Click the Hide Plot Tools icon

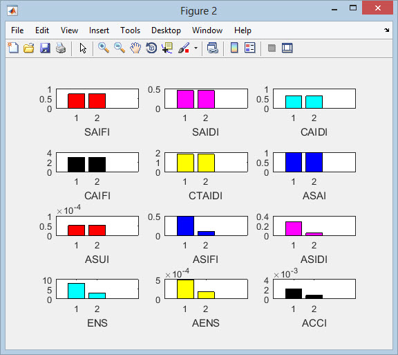pyautogui.click(x=272, y=48)
